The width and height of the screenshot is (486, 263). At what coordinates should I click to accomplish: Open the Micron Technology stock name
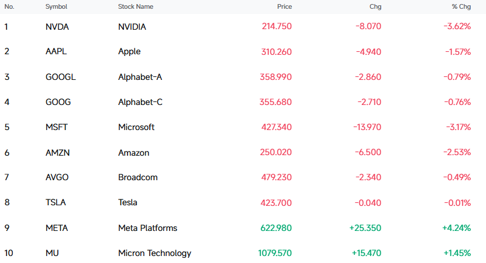click(x=154, y=253)
